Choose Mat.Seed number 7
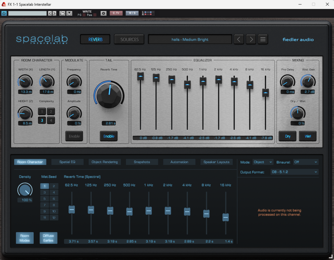 [x=44, y=205]
